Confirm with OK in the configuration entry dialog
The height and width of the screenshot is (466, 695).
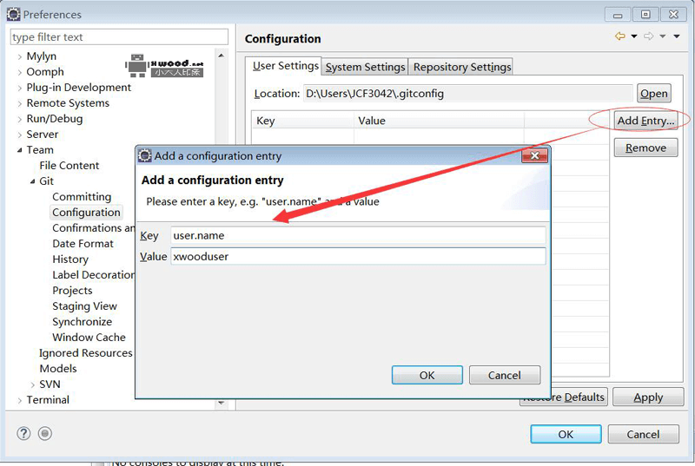point(427,375)
